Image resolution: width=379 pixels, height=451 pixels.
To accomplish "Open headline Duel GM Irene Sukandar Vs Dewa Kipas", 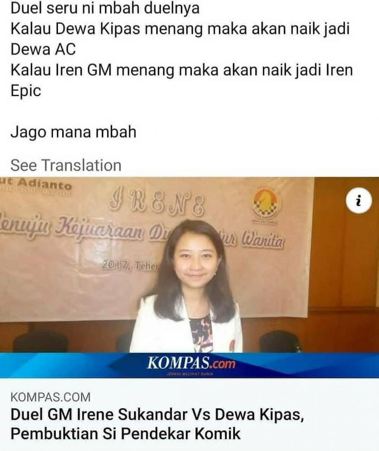I will (157, 415).
